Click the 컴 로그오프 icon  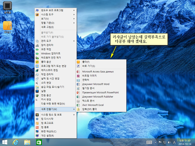[x=37, y=123]
